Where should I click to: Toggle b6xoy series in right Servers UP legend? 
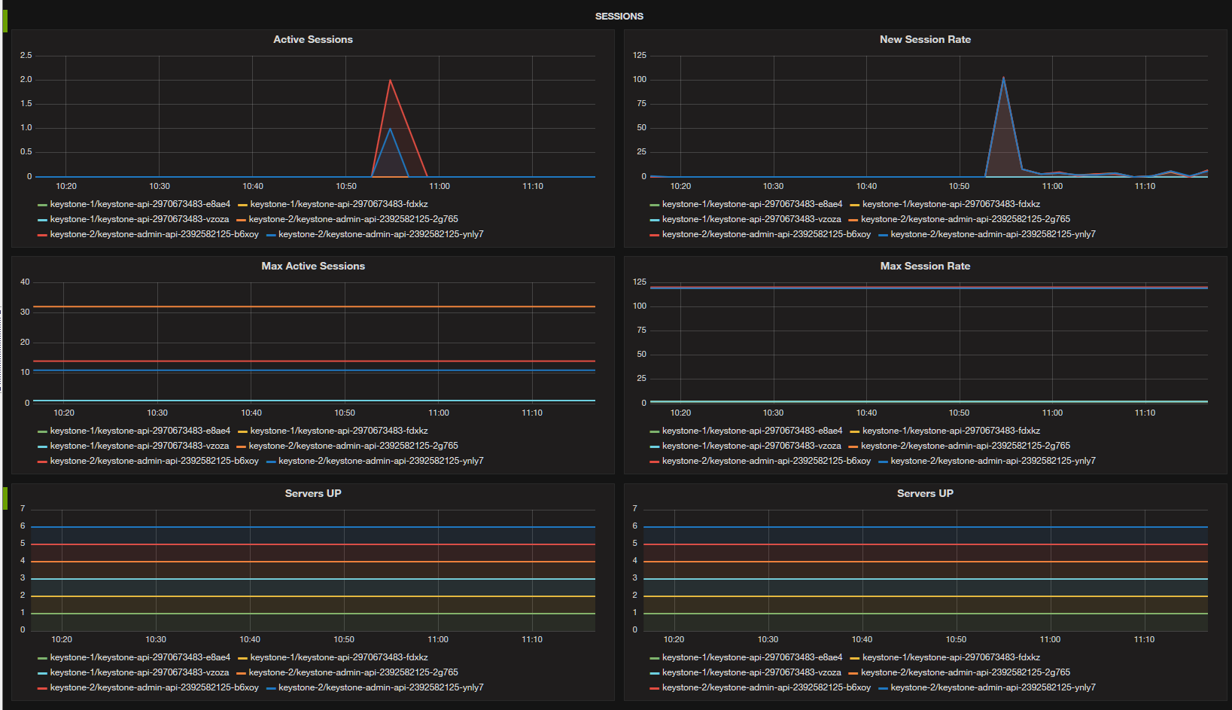pyautogui.click(x=766, y=687)
